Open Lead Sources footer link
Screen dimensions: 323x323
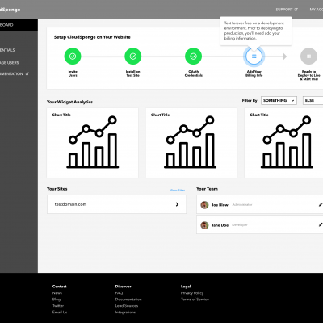pyautogui.click(x=127, y=306)
